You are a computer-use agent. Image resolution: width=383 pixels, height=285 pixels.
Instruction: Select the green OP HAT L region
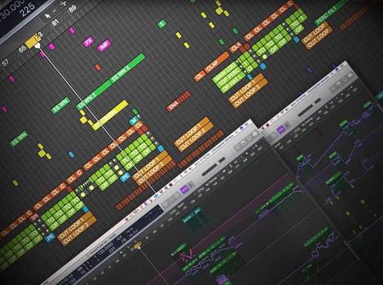coord(232,84)
